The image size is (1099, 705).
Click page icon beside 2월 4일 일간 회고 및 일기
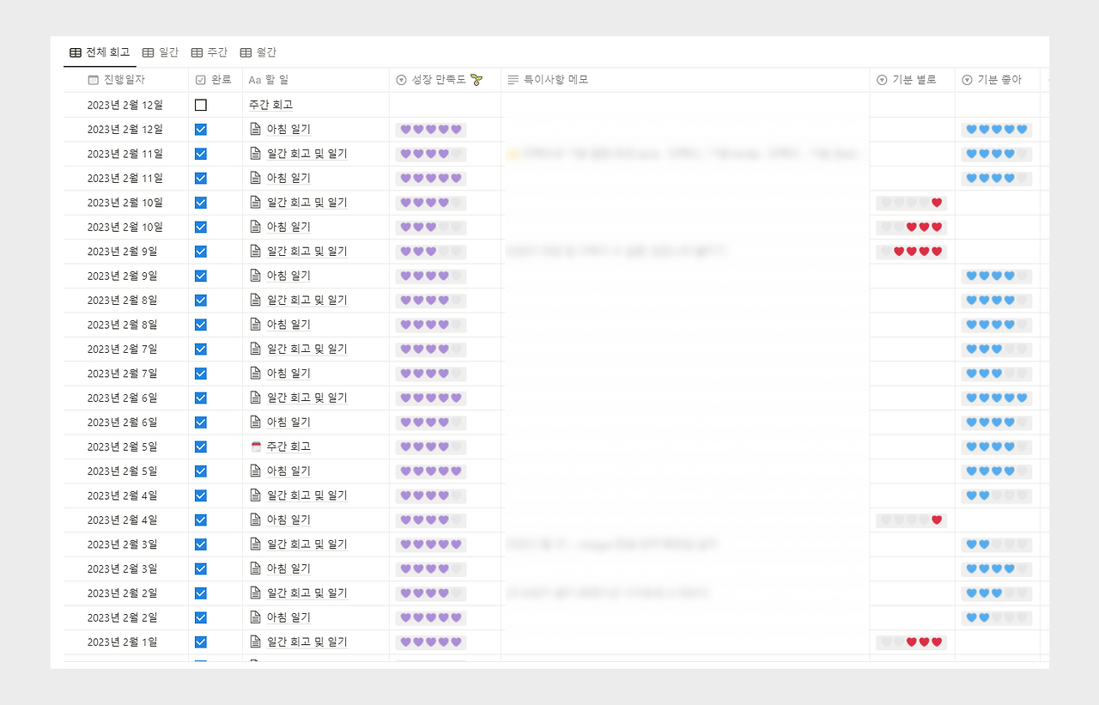click(x=255, y=495)
